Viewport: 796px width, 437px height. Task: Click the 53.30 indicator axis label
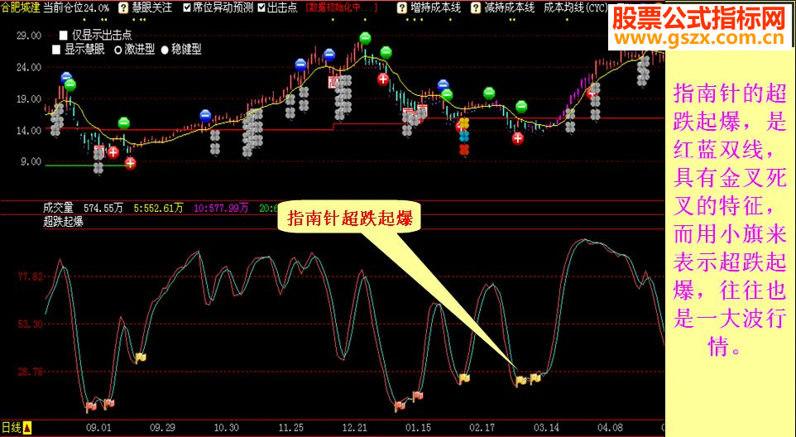pyautogui.click(x=31, y=324)
